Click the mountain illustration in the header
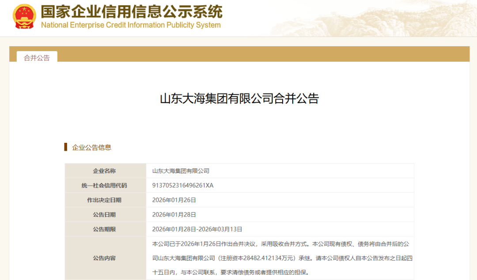The width and height of the screenshot is (477, 280). (397, 18)
